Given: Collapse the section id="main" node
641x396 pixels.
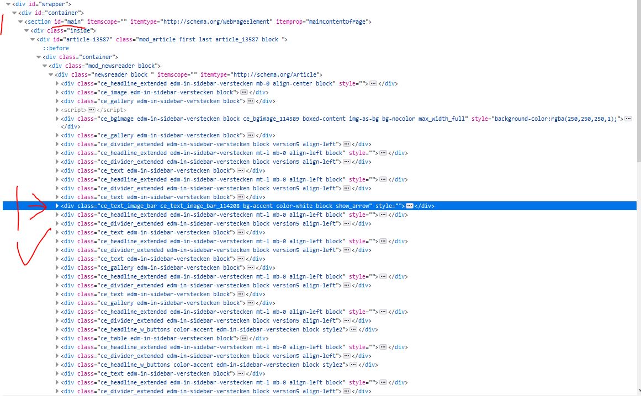Looking at the screenshot, I should pyautogui.click(x=20, y=22).
